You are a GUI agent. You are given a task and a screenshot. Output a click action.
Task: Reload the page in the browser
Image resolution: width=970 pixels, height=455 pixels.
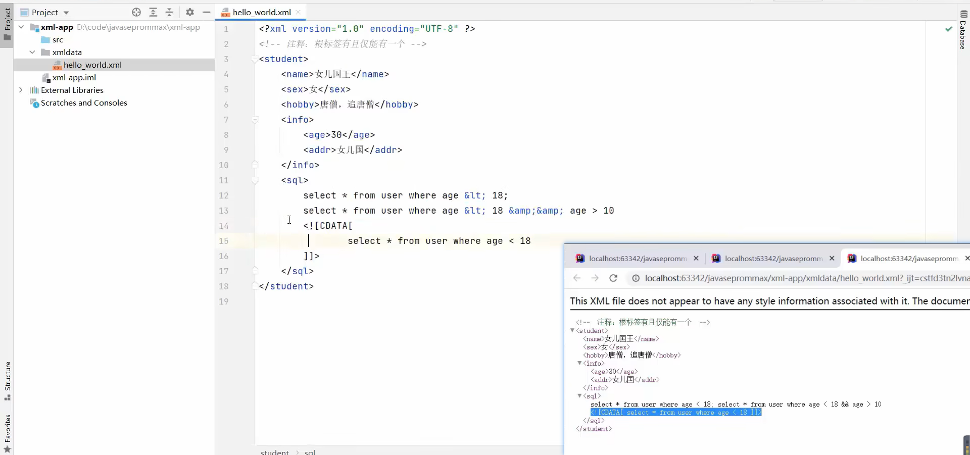[613, 278]
